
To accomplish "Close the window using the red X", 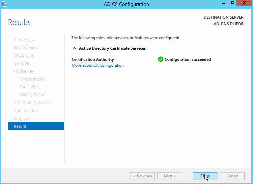I will click(x=244, y=3).
